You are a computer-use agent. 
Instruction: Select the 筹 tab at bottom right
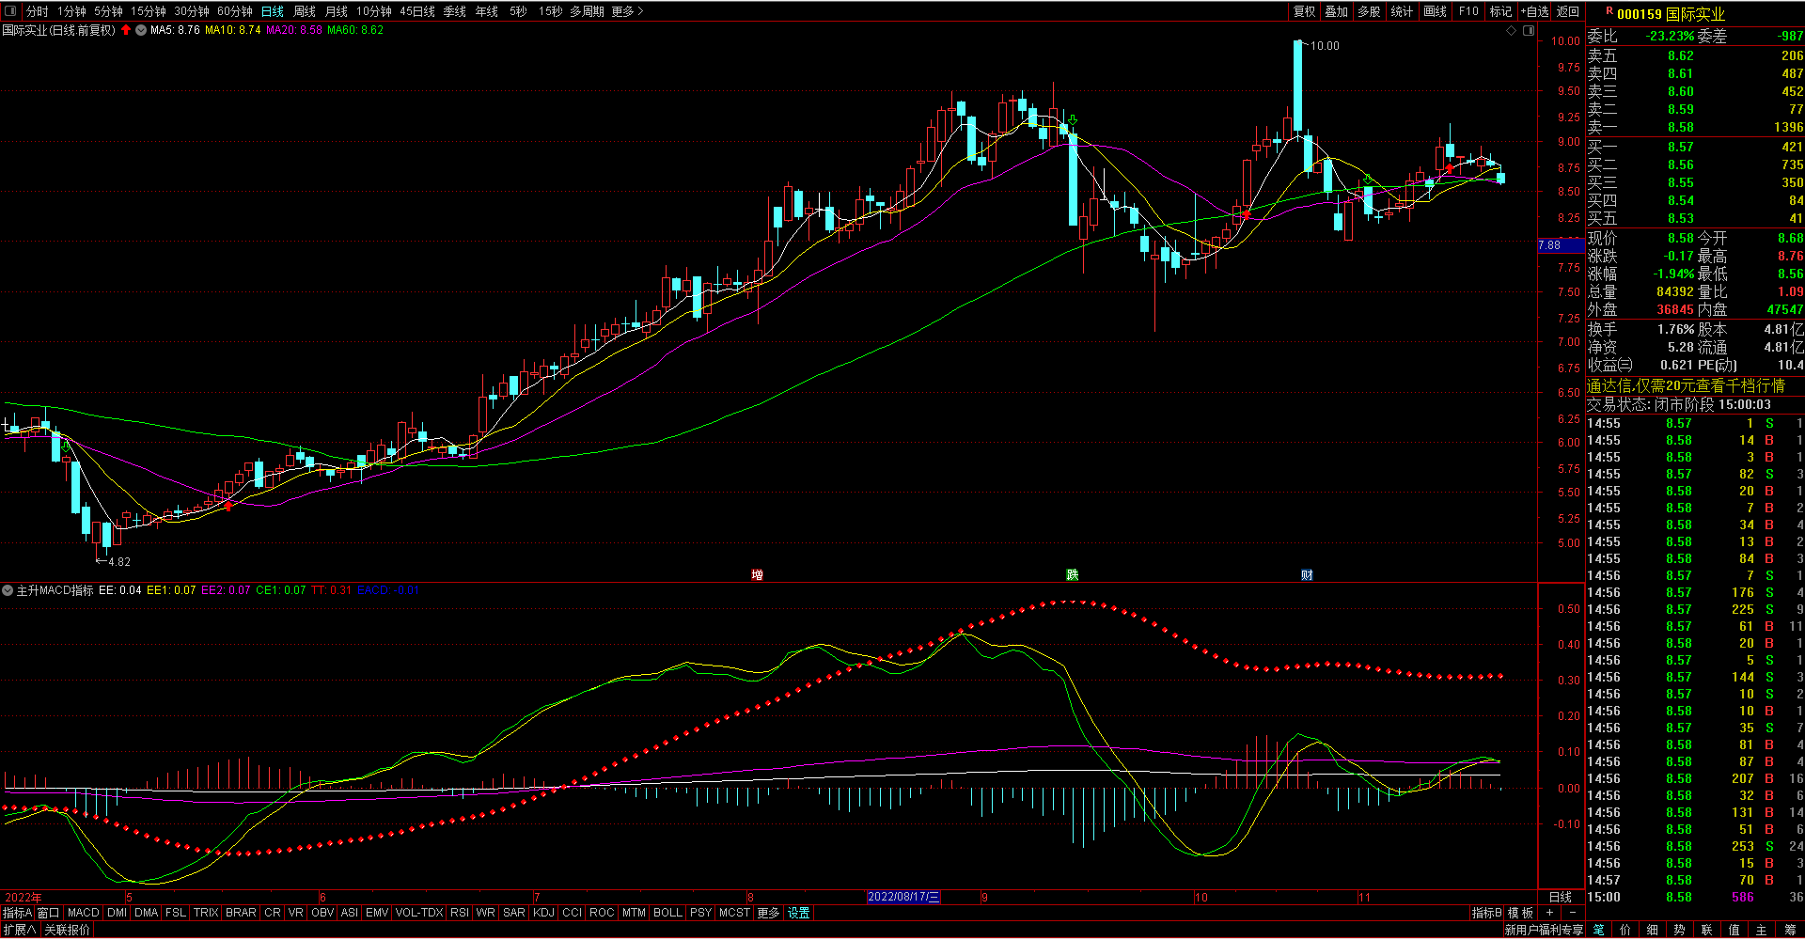1790,930
